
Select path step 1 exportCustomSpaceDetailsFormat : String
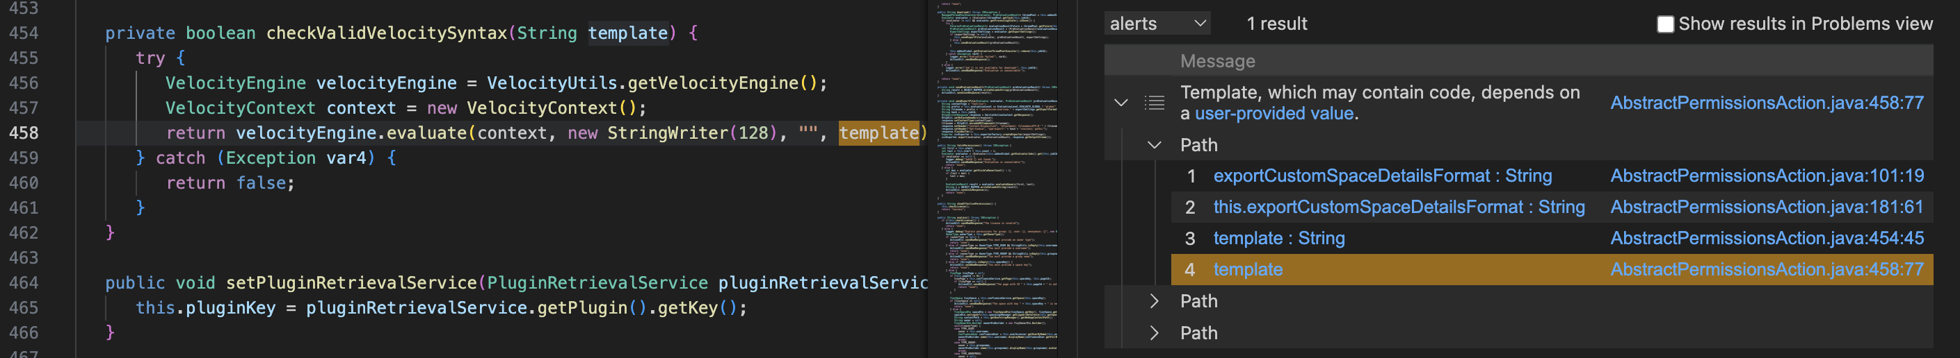(1382, 176)
